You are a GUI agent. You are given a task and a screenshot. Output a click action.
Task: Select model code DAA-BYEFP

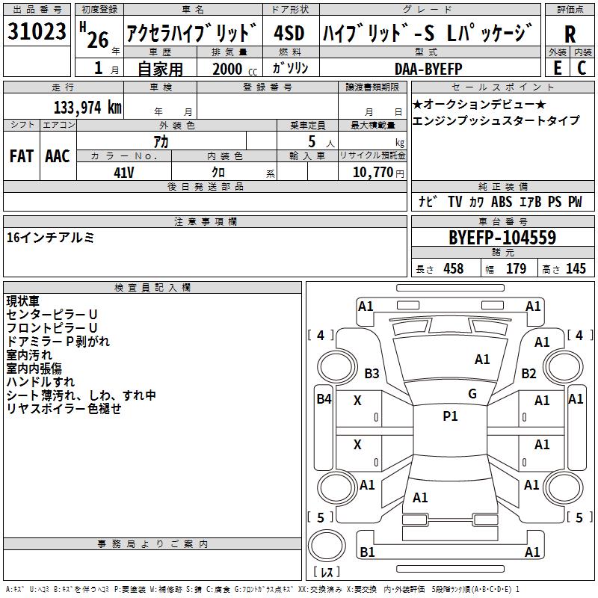428,69
